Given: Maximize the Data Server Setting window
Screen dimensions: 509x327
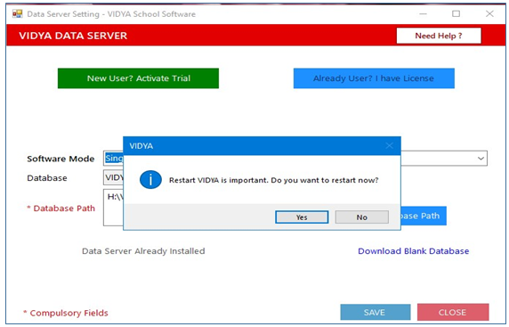Looking at the screenshot, I should tap(456, 14).
